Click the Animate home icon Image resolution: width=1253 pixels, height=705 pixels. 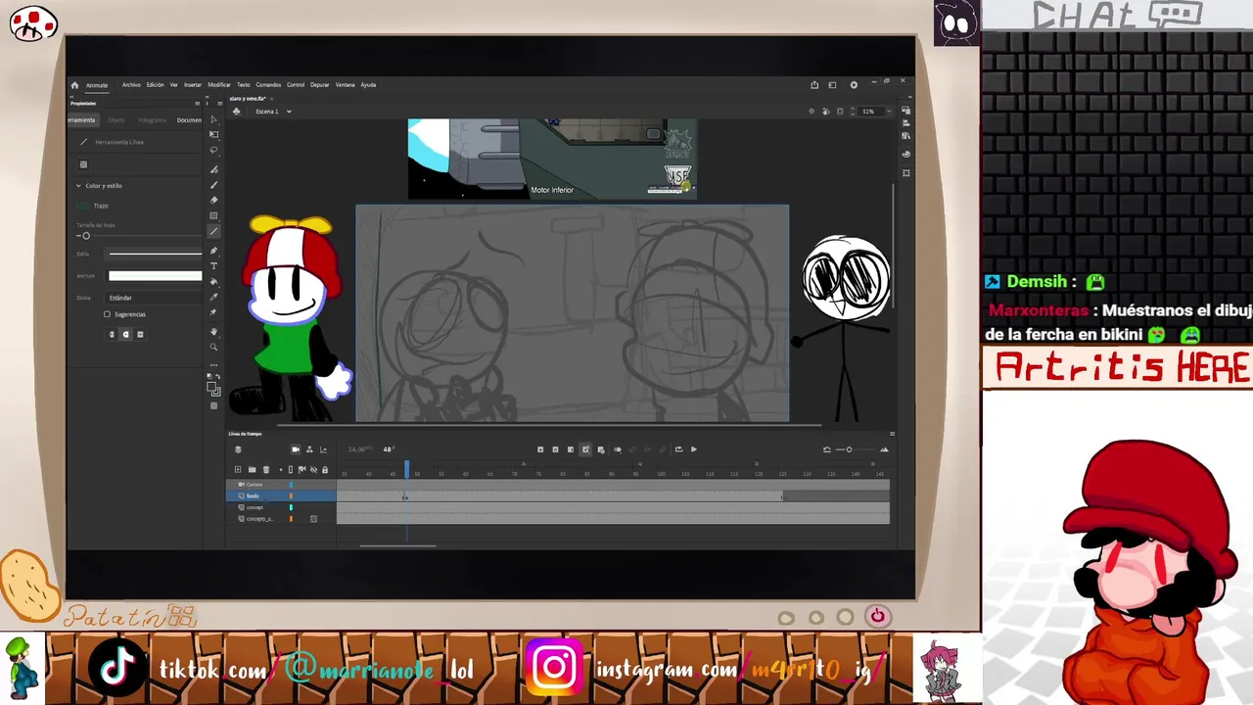coord(74,85)
